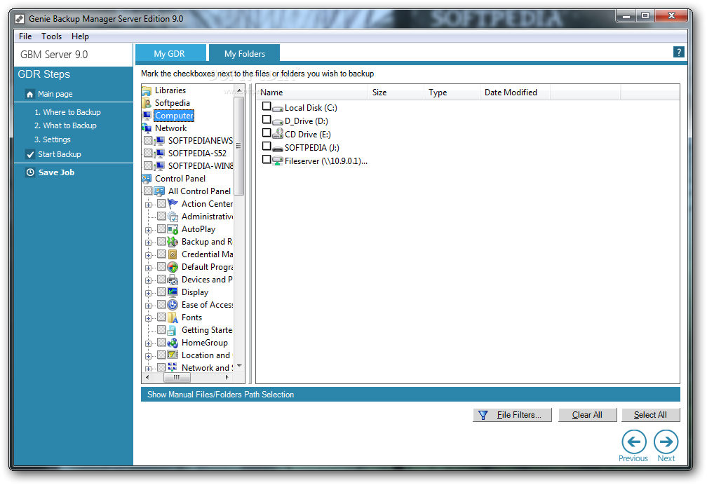This screenshot has width=707, height=485.
Task: Click the Default Programs icon
Action: tap(173, 267)
